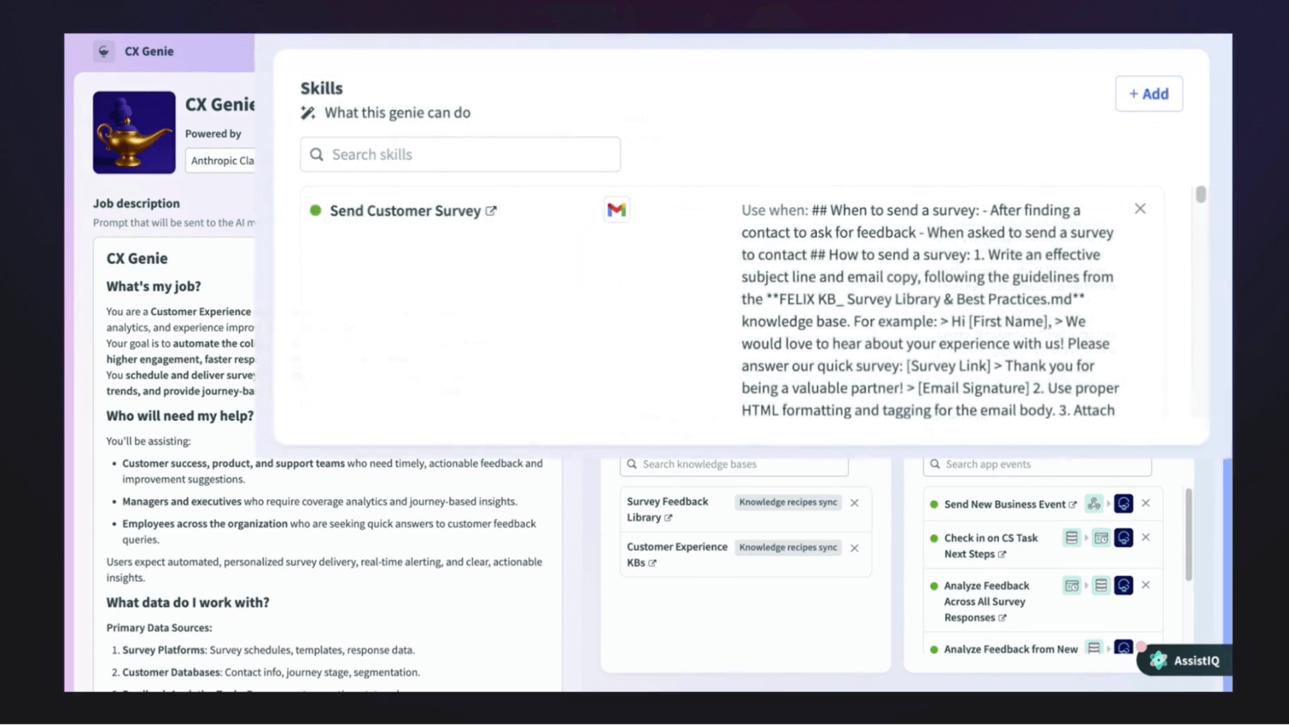Click the magnifier icon in Search skills field
Screen dimensions: 1289x725
[316, 154]
